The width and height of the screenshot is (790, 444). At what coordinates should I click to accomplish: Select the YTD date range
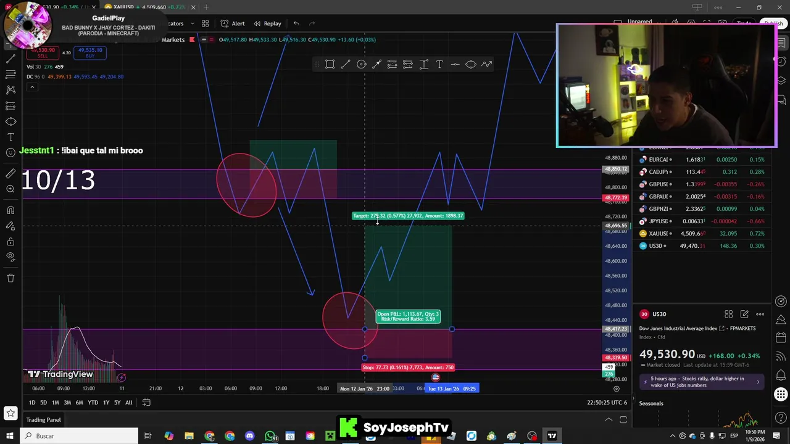(x=93, y=403)
